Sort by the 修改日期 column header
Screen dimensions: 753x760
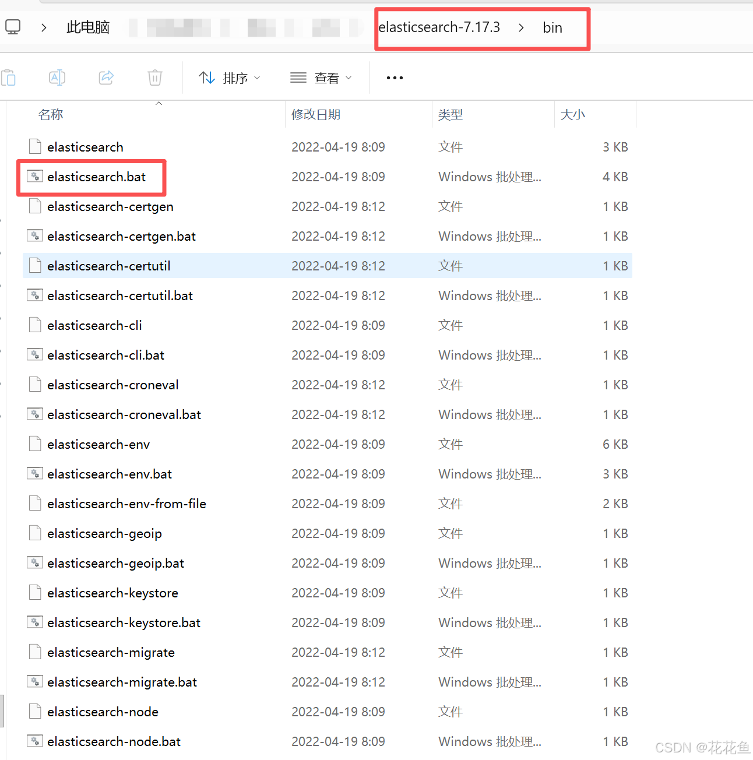[316, 114]
